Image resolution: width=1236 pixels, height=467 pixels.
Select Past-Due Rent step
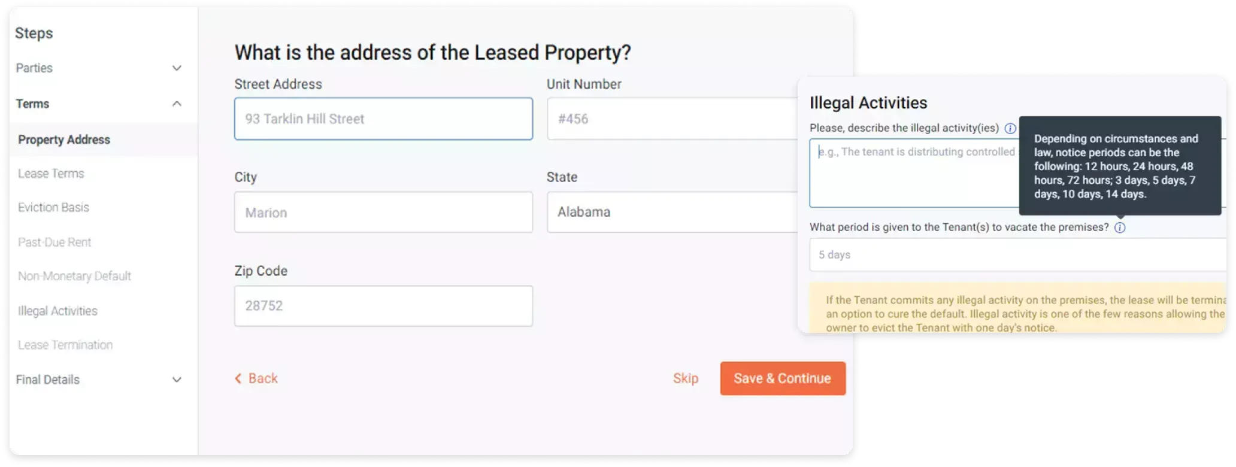tap(54, 242)
